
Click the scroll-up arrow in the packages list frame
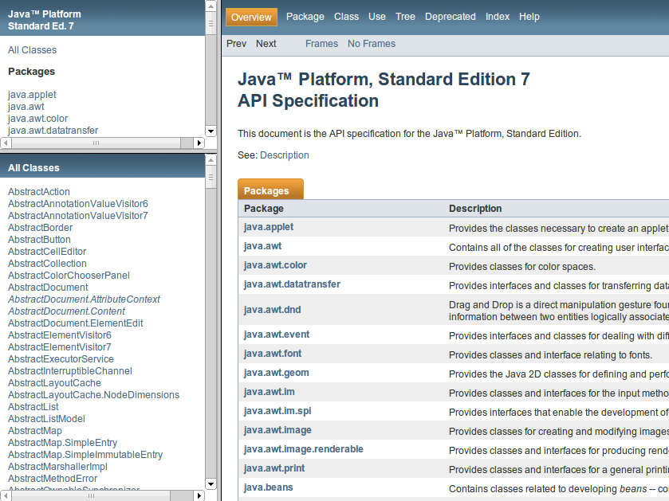point(211,6)
